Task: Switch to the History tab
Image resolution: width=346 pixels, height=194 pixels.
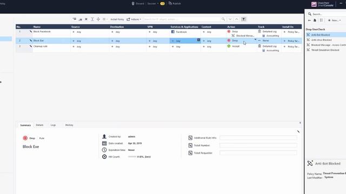Action: (x=69, y=125)
